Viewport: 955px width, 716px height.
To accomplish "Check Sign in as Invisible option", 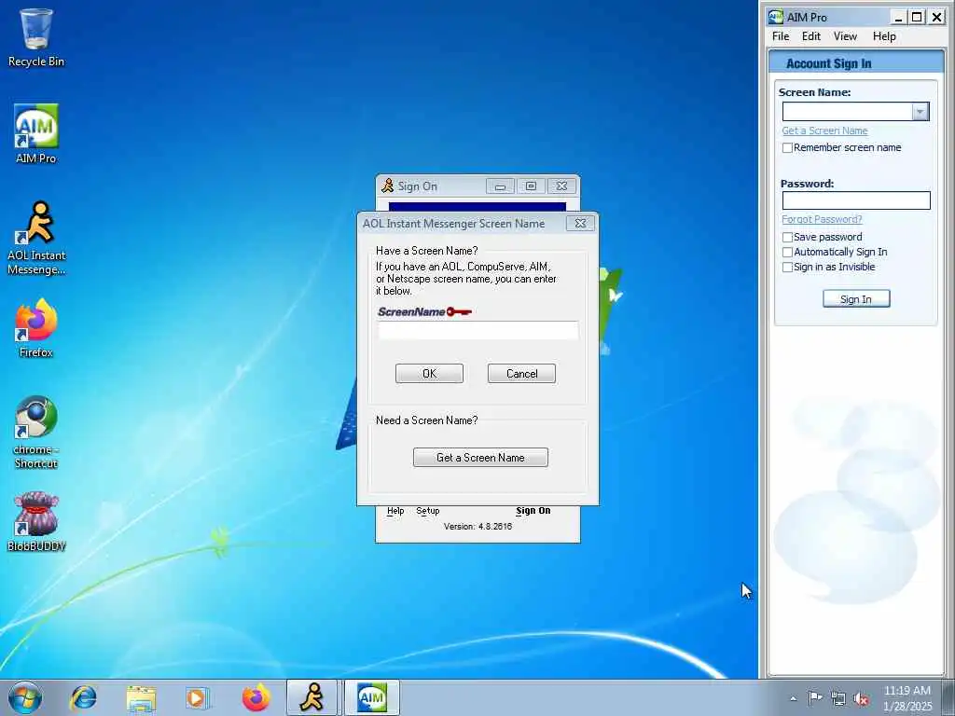I will (x=787, y=267).
